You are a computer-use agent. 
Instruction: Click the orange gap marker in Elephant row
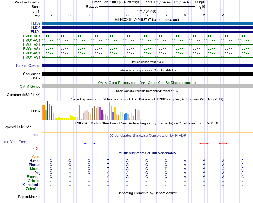pyautogui.click(x=80, y=177)
